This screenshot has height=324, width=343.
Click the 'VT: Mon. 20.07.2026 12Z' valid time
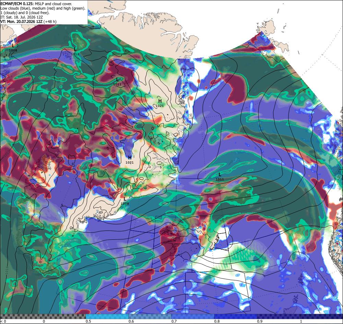[21, 22]
